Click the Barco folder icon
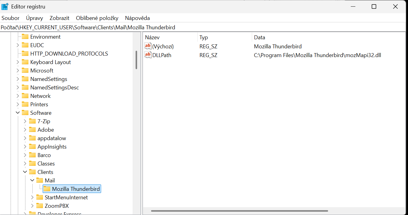The width and height of the screenshot is (408, 215). point(32,155)
